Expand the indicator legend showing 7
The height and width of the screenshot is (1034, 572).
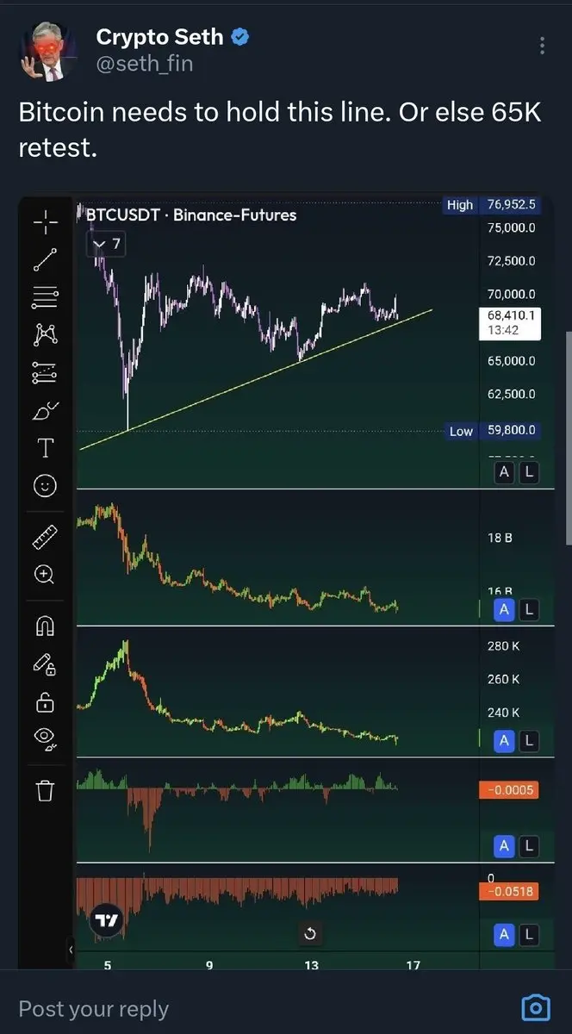[107, 246]
